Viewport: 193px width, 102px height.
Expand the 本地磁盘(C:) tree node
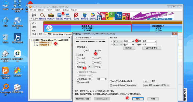(34, 43)
